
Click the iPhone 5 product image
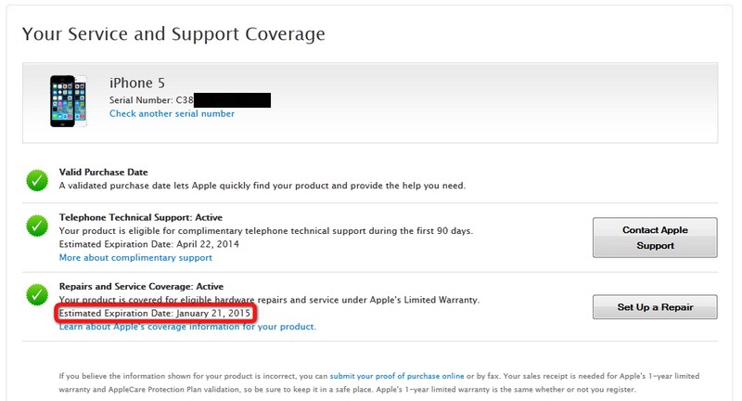pos(68,101)
